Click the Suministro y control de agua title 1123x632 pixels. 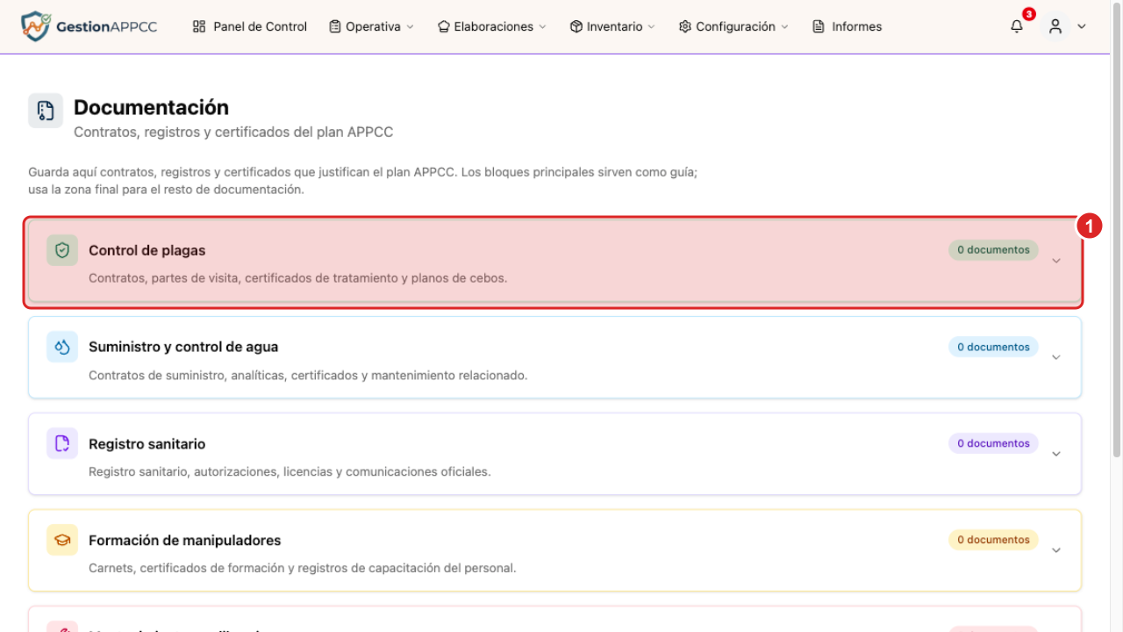183,347
